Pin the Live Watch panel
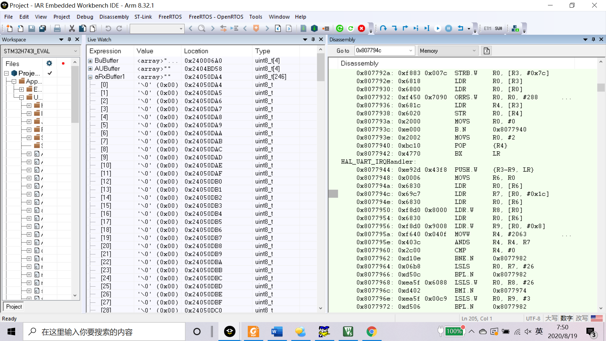Viewport: 606px width, 341px height. (313, 39)
